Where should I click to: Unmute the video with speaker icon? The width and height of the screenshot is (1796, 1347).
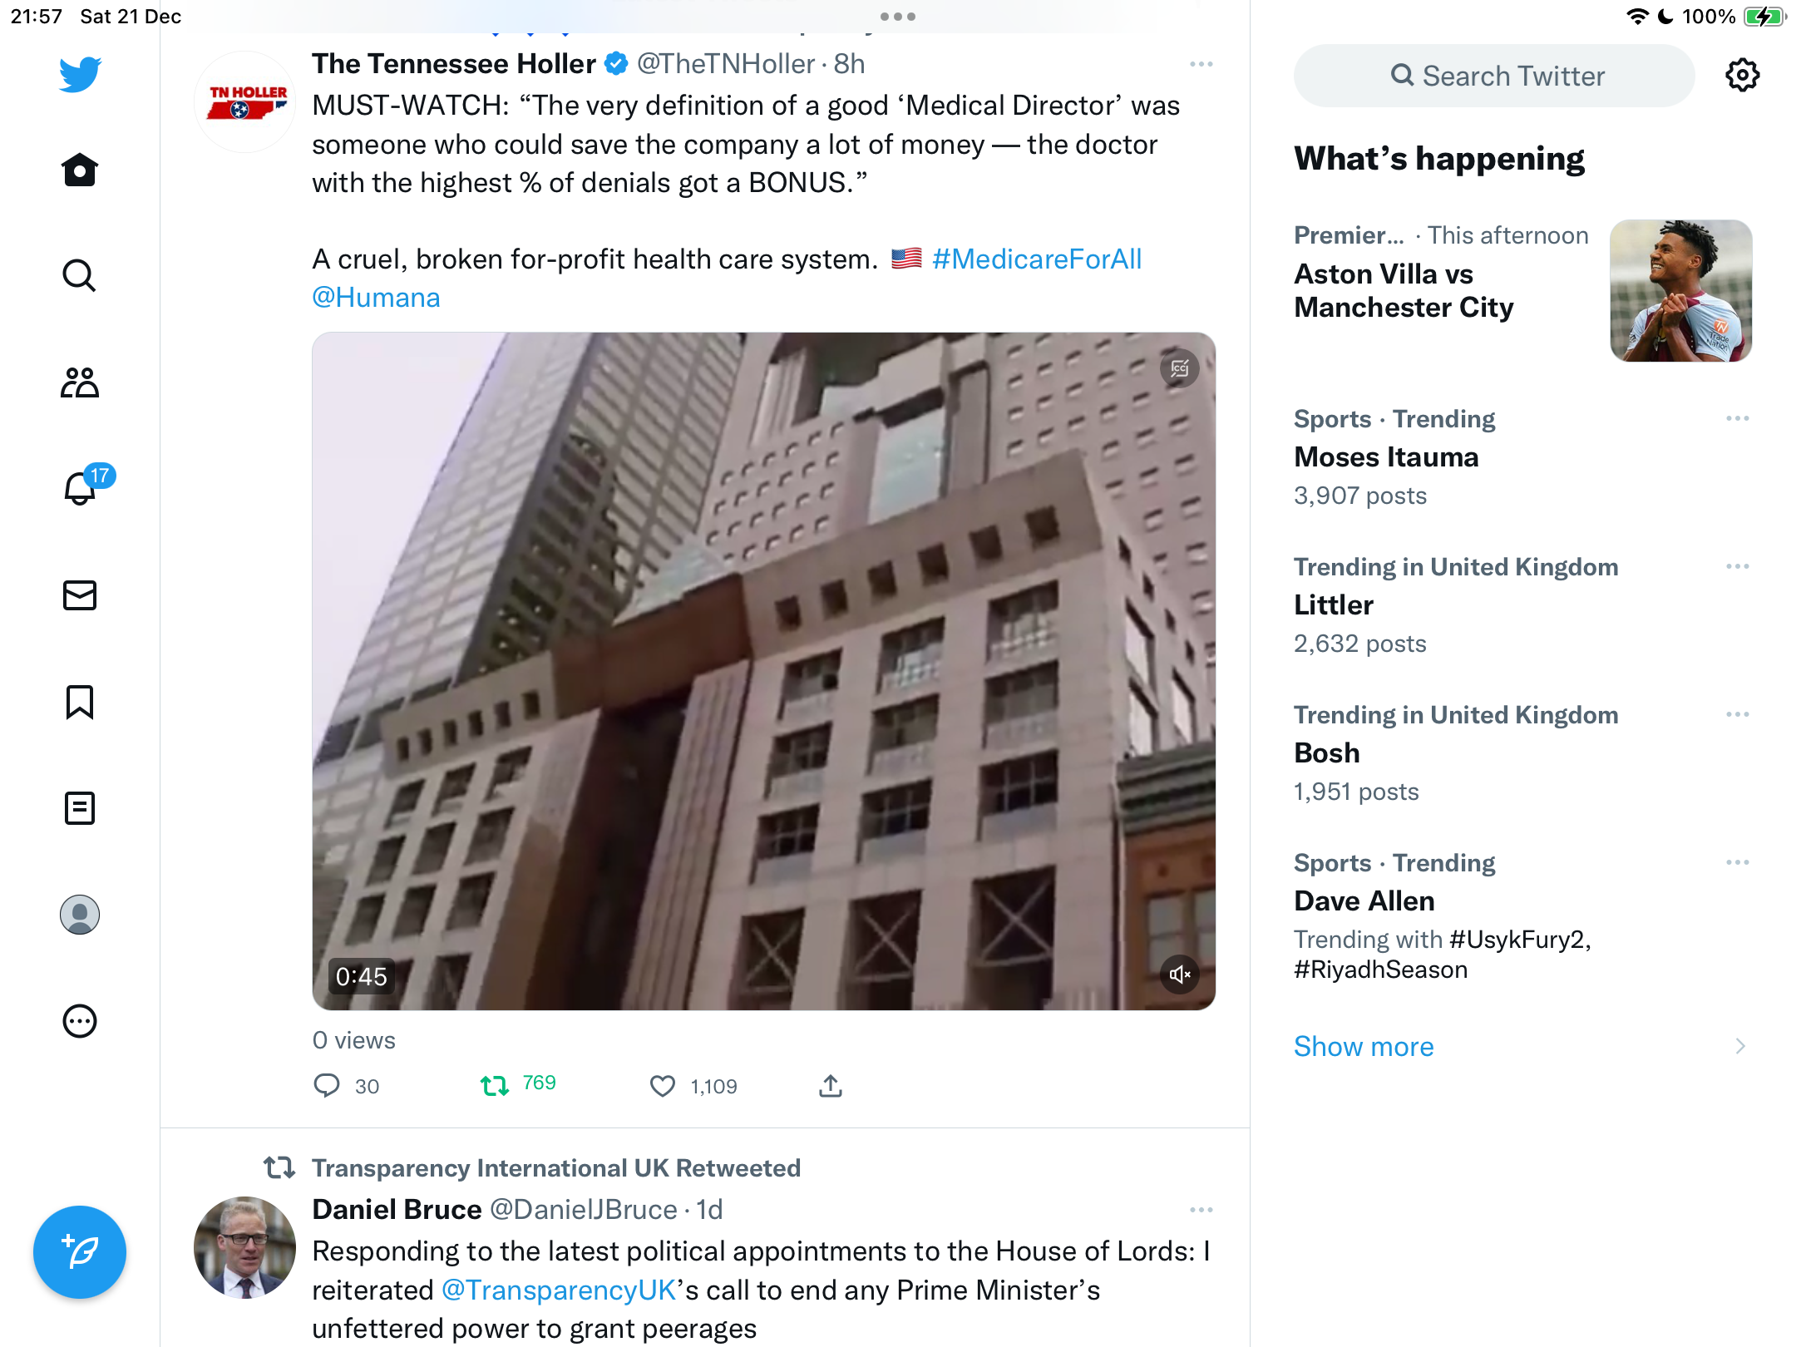click(1179, 974)
